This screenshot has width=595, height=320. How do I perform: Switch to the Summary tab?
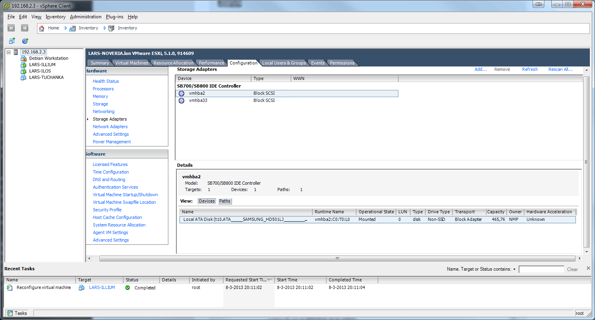(x=99, y=63)
